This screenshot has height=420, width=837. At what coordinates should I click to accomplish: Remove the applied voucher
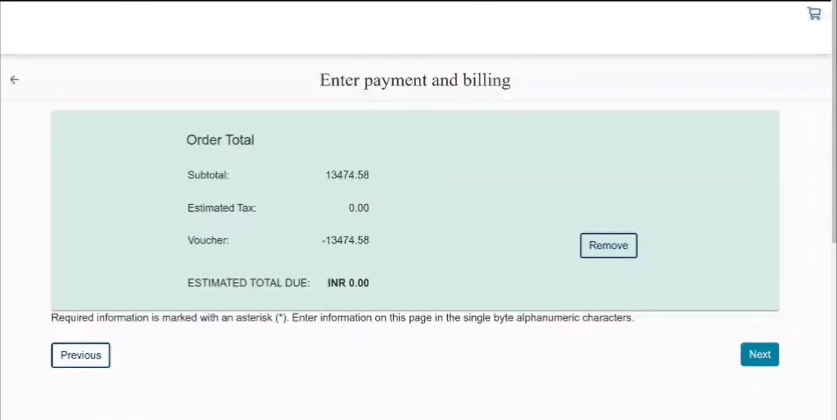(x=608, y=246)
